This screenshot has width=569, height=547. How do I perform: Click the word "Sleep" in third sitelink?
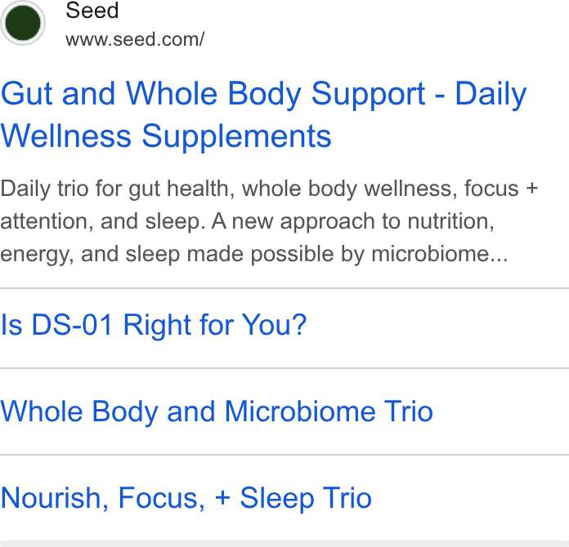[277, 499]
